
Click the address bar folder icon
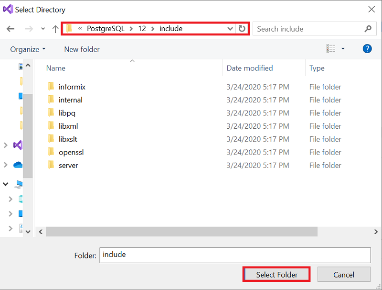pyautogui.click(x=69, y=29)
